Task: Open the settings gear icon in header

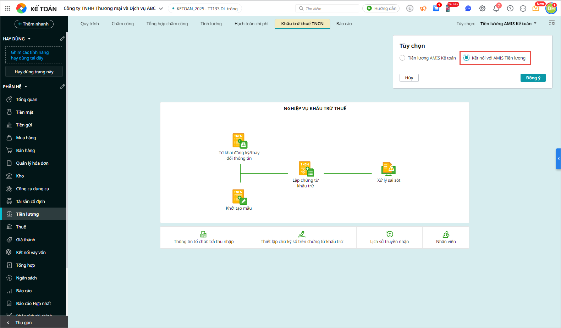Action: (x=482, y=9)
